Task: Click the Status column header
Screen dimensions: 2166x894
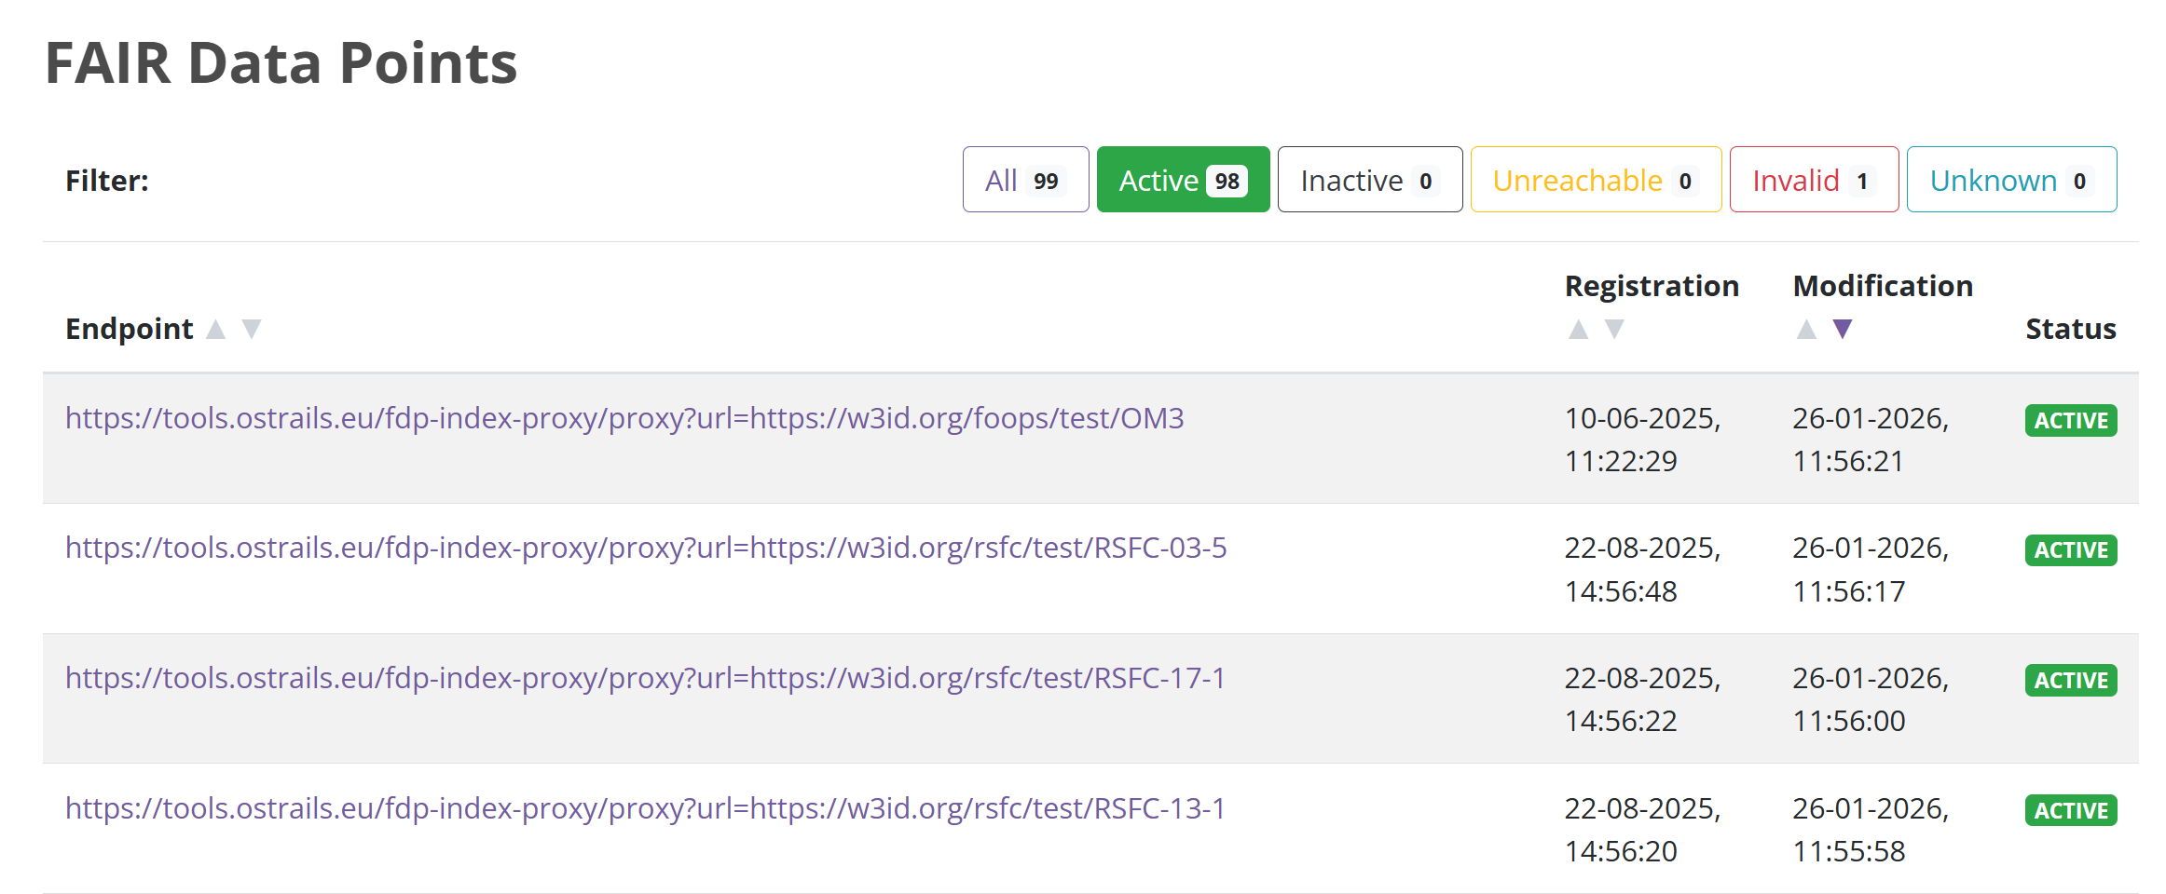Action: (2070, 329)
